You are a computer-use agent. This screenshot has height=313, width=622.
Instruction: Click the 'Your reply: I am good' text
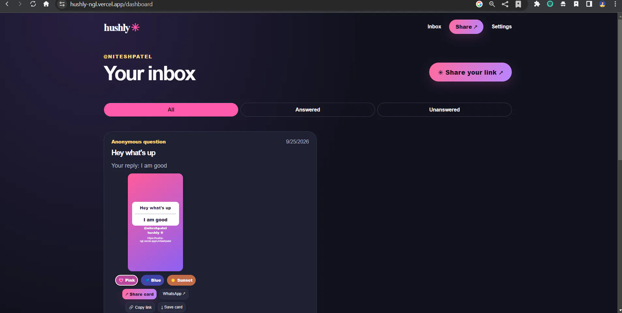coord(139,166)
